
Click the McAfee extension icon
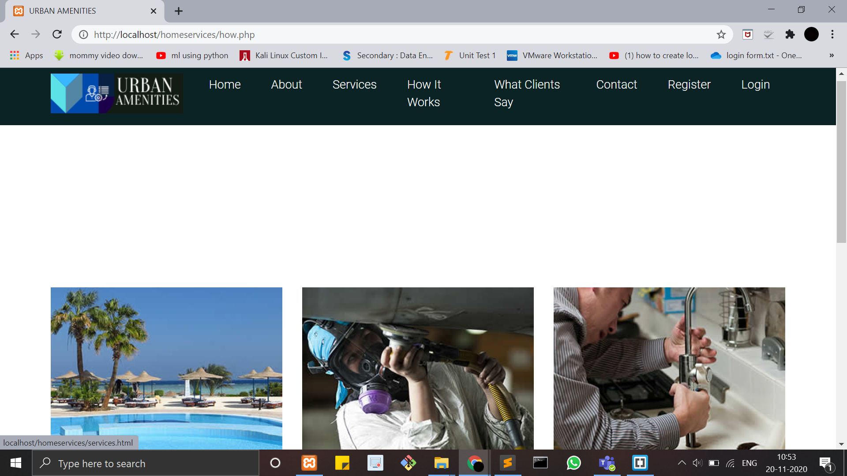pos(747,34)
